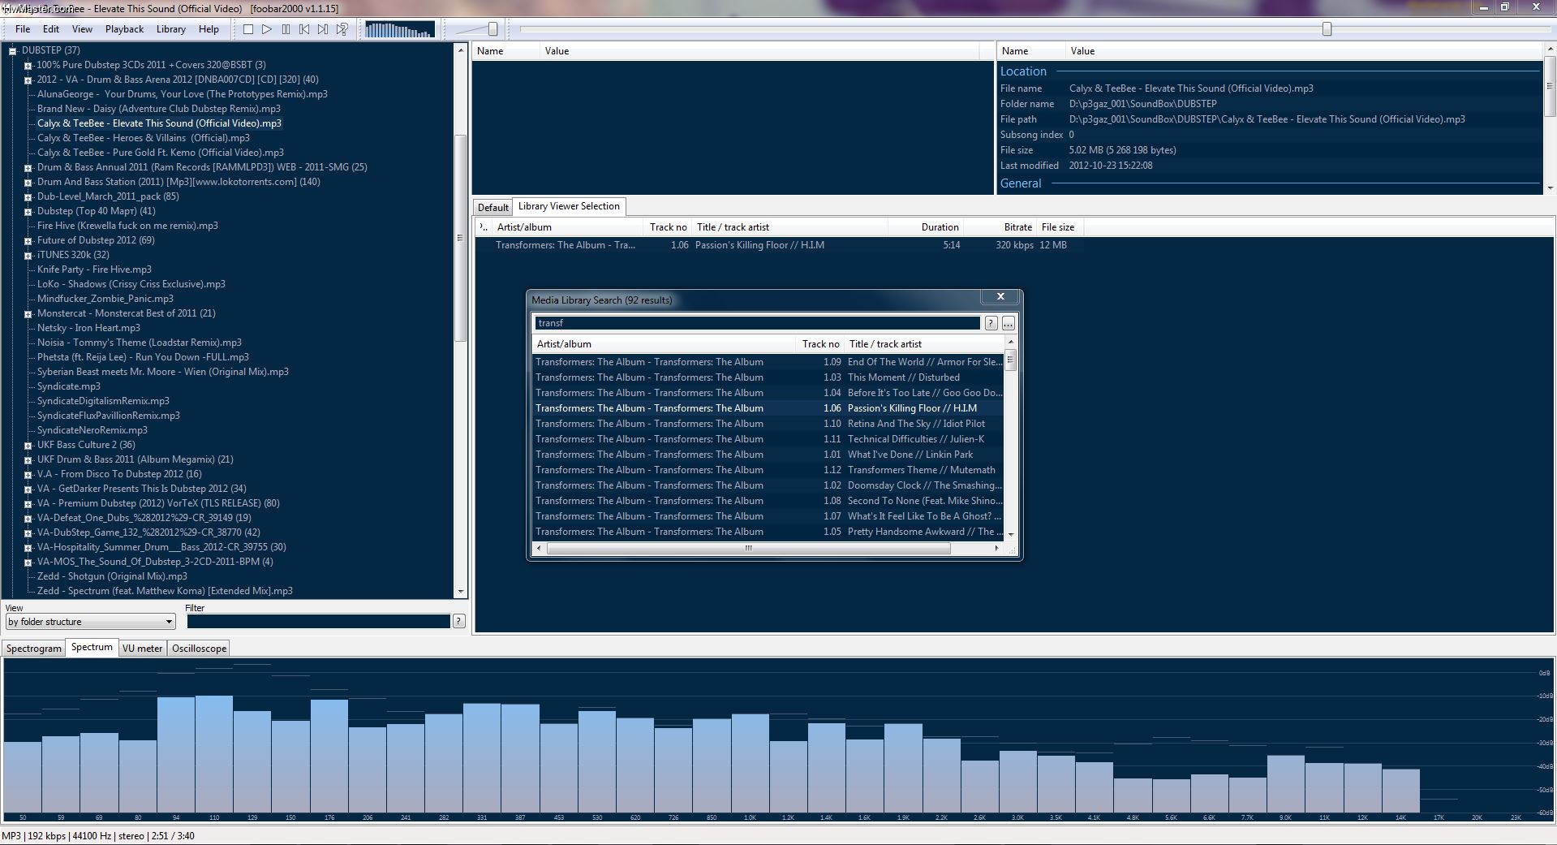Expand Drum & Bass Arena 2012 folder

[28, 80]
